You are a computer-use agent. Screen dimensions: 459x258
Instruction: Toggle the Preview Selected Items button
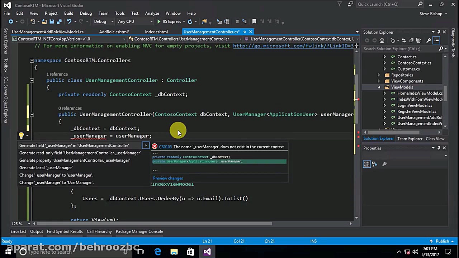tap(436, 40)
